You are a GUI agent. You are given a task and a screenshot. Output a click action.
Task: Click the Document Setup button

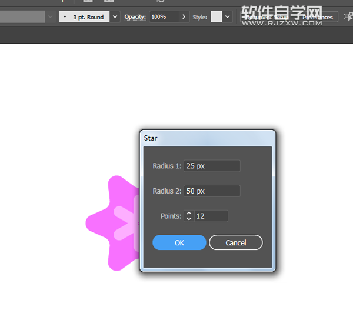[267, 17]
